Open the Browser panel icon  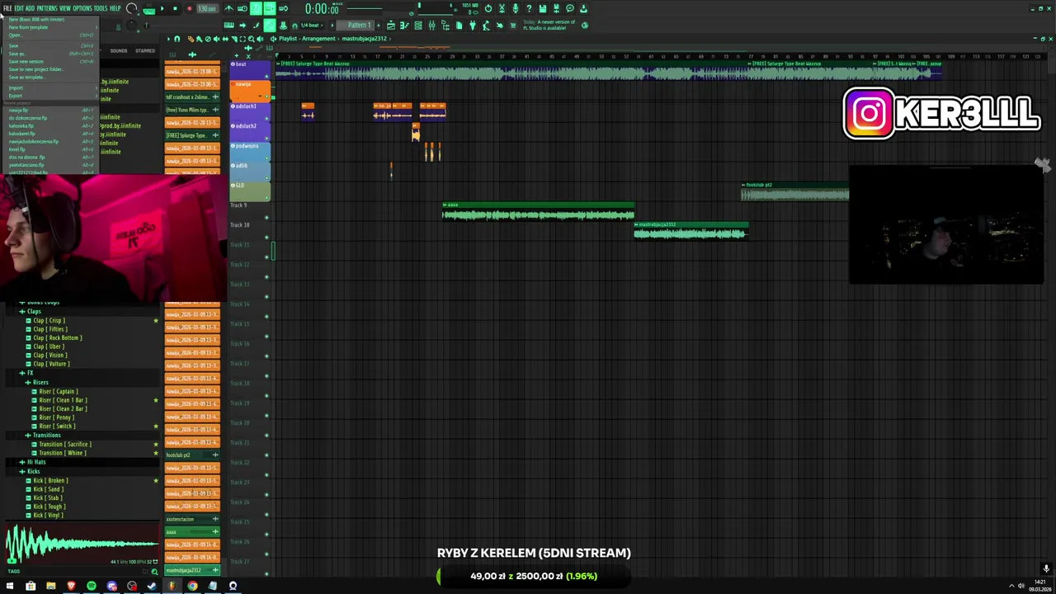[x=445, y=26]
